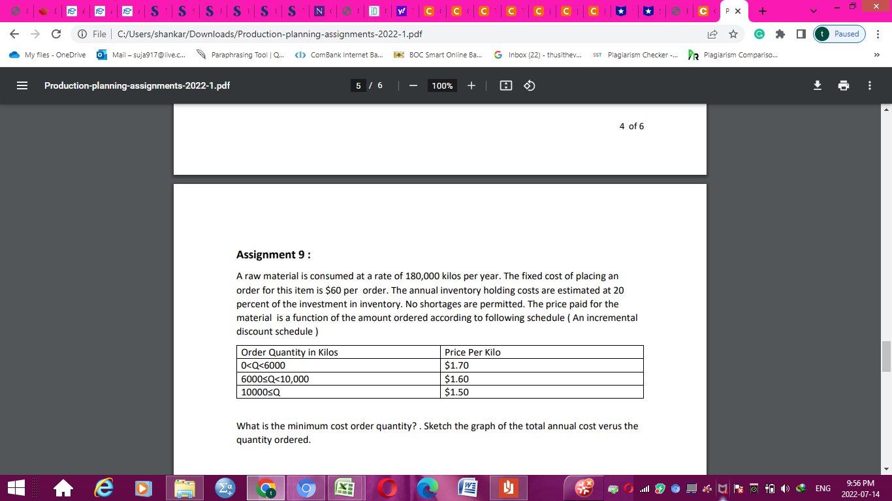
Task: Open the print dialog for the PDF
Action: pos(844,85)
